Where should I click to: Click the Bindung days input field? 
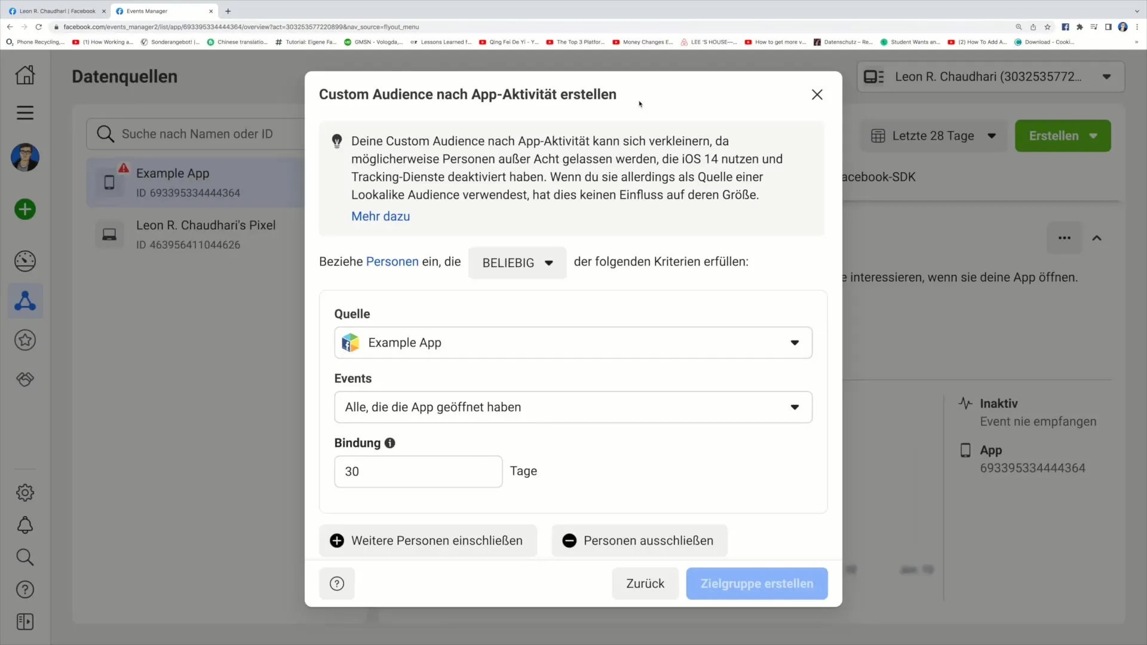[x=418, y=472]
